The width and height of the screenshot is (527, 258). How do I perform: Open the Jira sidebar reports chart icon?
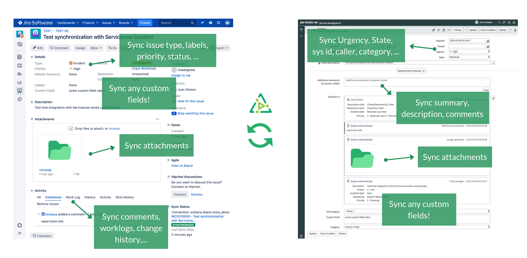19,83
